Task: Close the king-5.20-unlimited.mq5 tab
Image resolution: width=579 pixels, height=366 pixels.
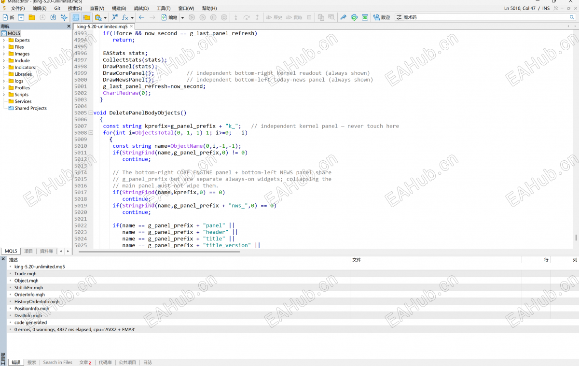Action: click(132, 27)
